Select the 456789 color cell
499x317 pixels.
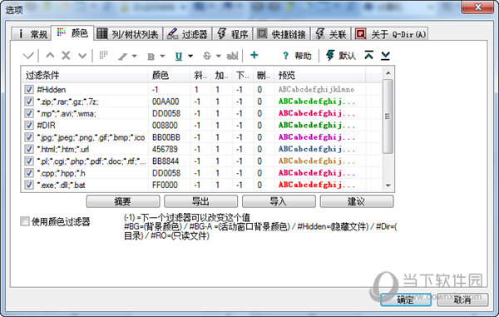[x=165, y=149]
